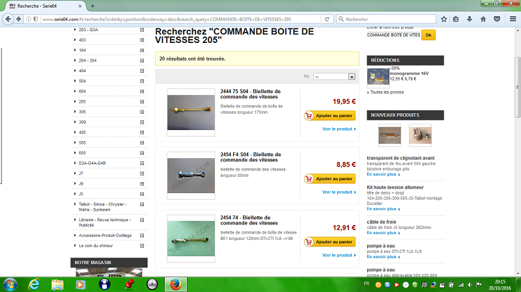Image resolution: width=521 pixels, height=292 pixels.
Task: Expand the D3A-D4A-D4B category
Action: click(142, 163)
